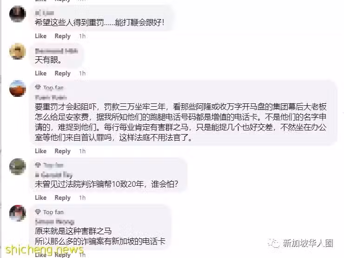The image size is (344, 258).
Task: Open the blurred username above the 天有眼 comment
Action: tap(56, 51)
